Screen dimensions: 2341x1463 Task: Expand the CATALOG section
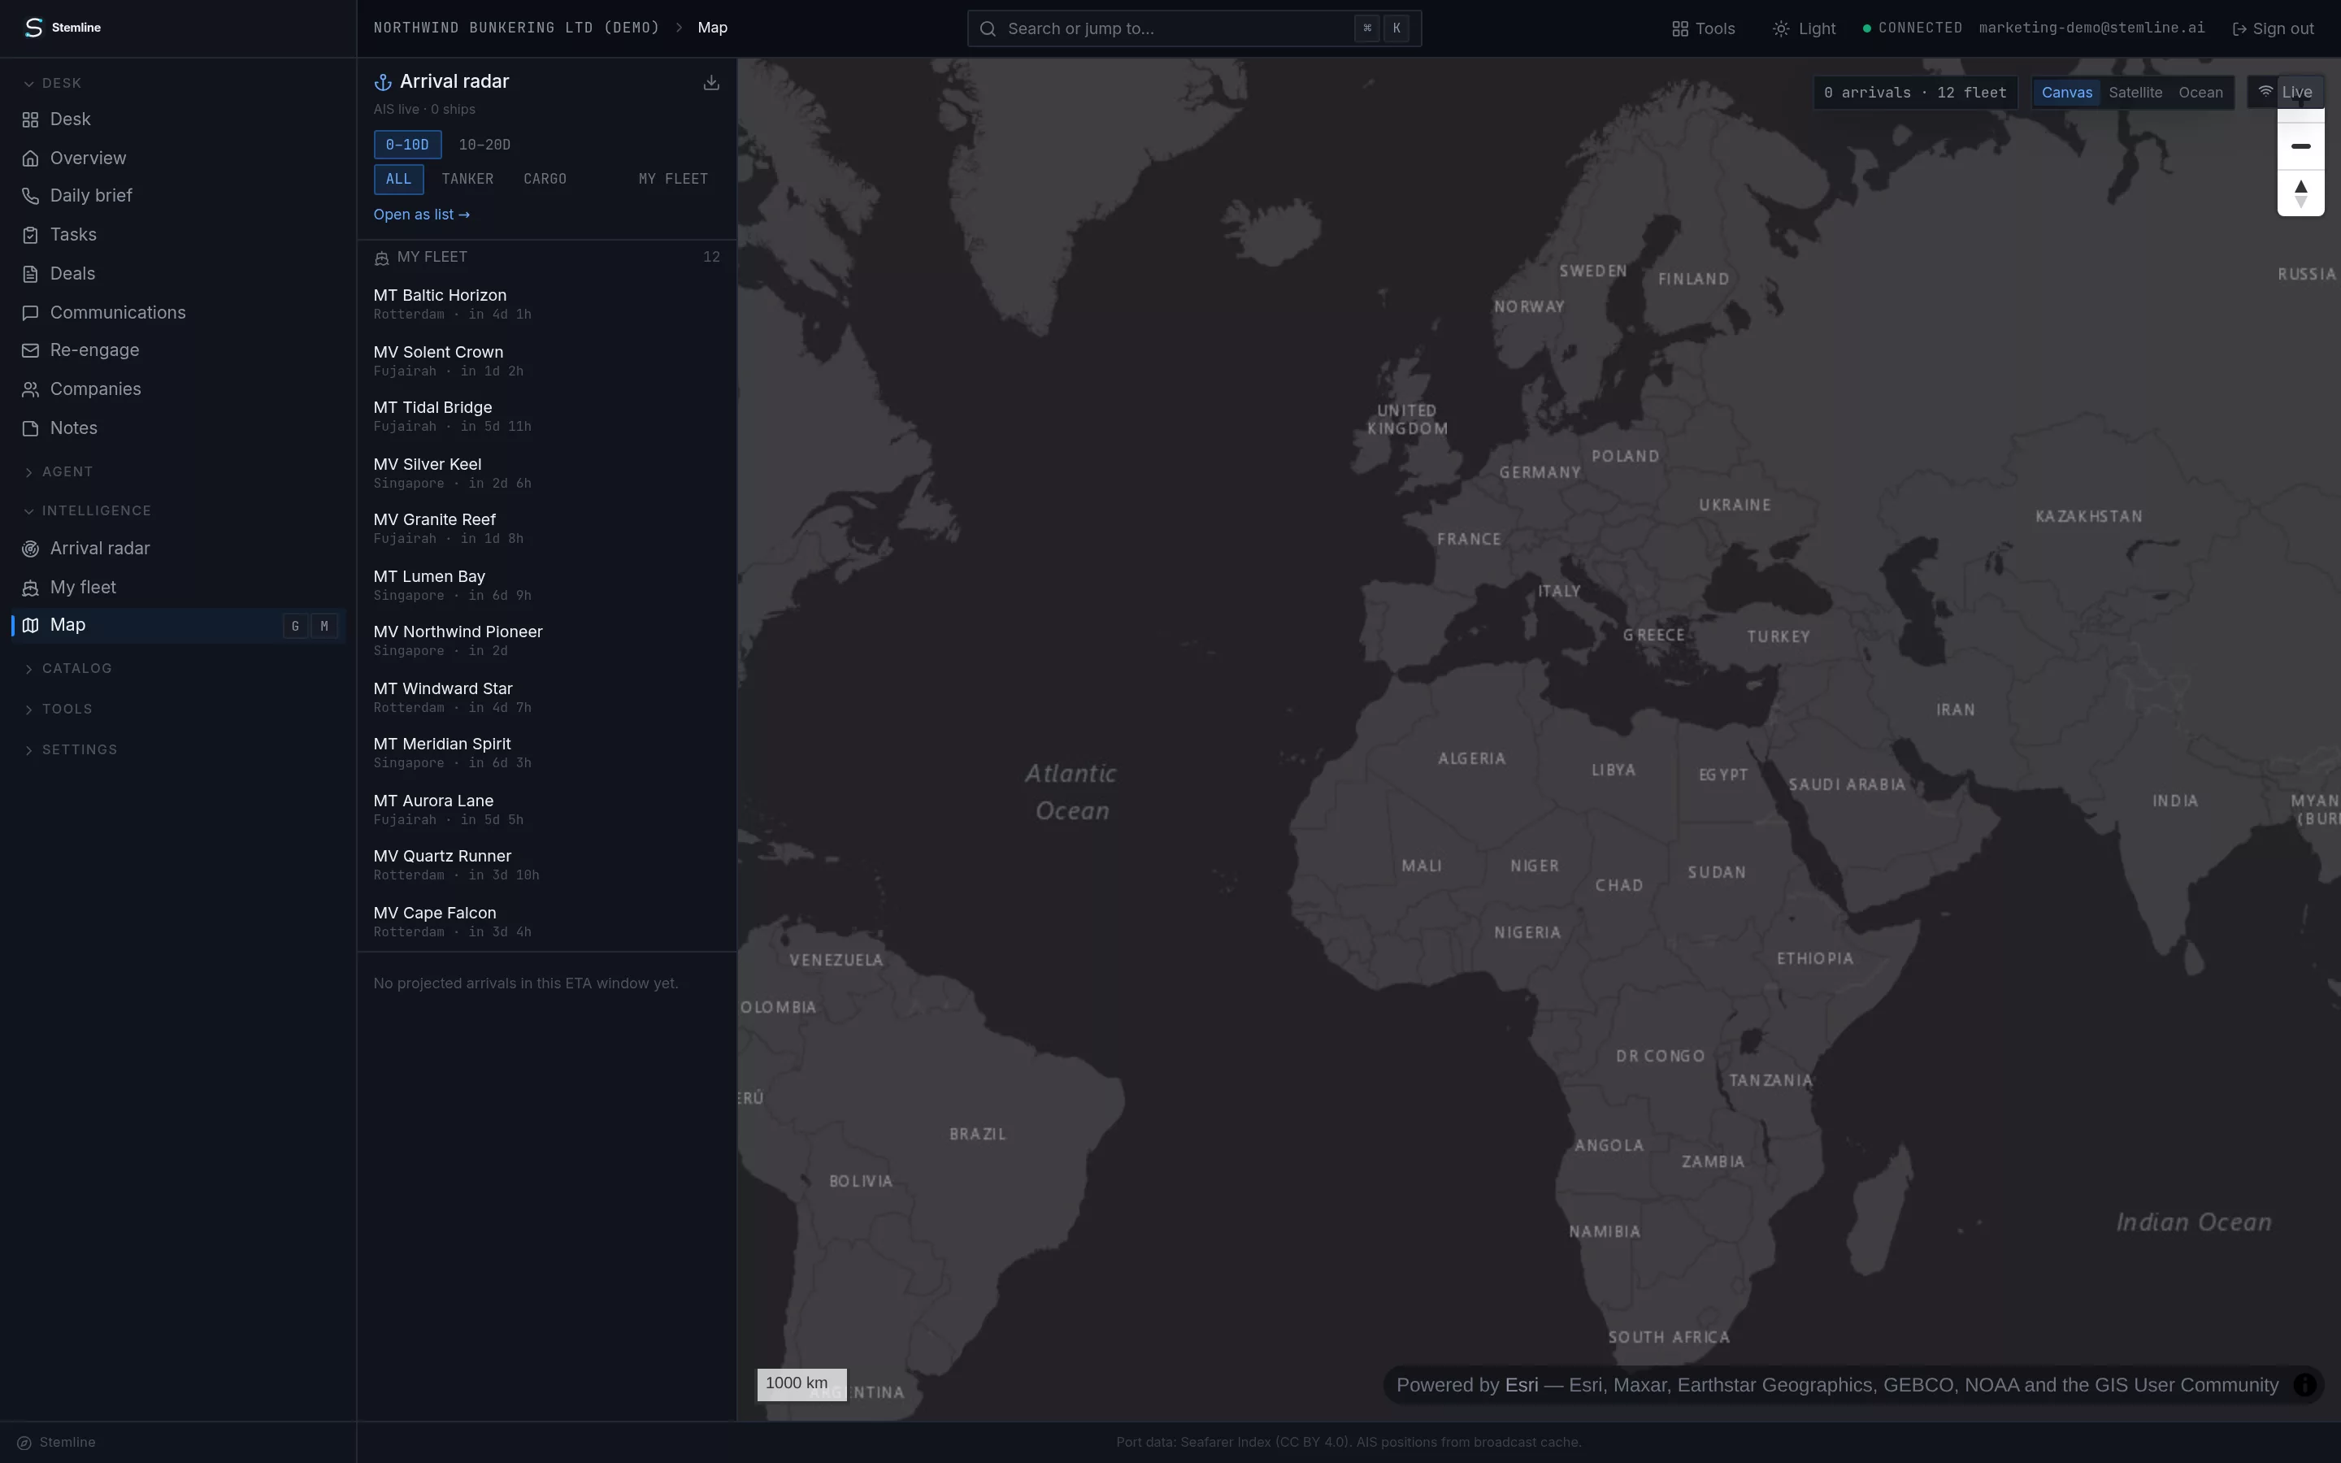pyautogui.click(x=67, y=669)
